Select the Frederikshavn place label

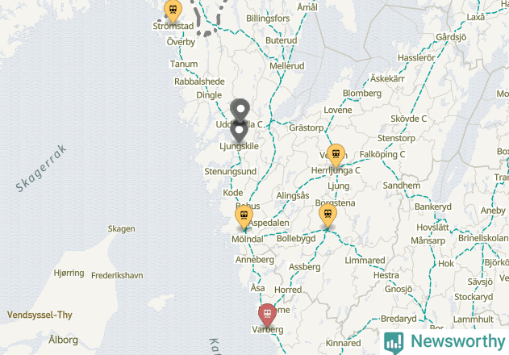pyautogui.click(x=117, y=275)
